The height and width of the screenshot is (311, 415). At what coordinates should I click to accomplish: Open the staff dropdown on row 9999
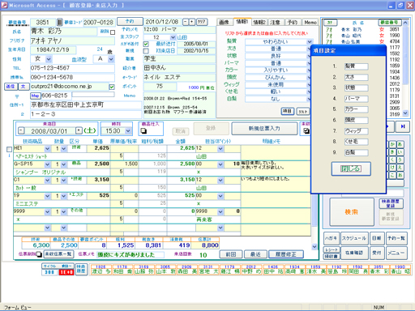220,211
